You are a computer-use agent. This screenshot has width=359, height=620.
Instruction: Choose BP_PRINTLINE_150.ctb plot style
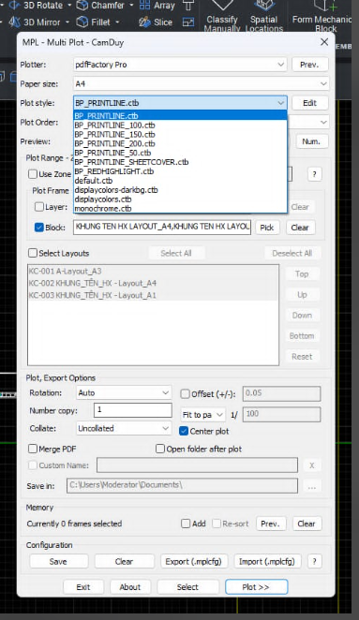coord(180,135)
